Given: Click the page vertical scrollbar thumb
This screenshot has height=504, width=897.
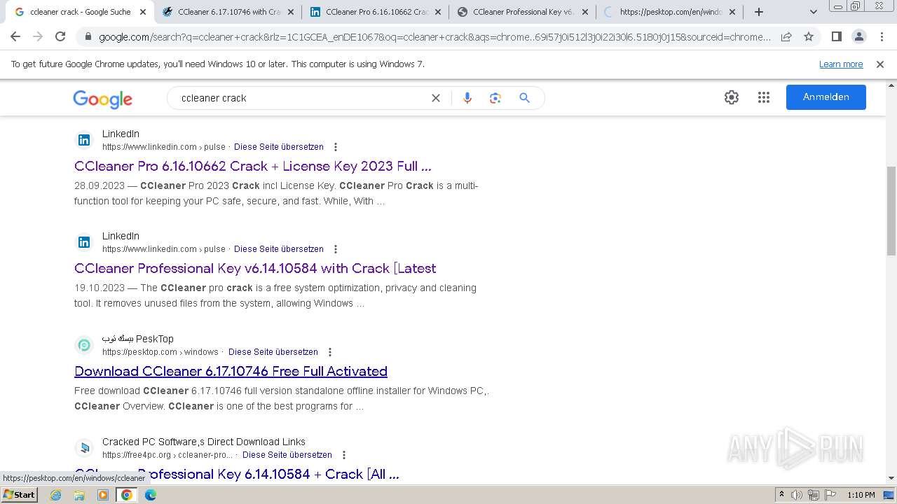Looking at the screenshot, I should [891, 211].
